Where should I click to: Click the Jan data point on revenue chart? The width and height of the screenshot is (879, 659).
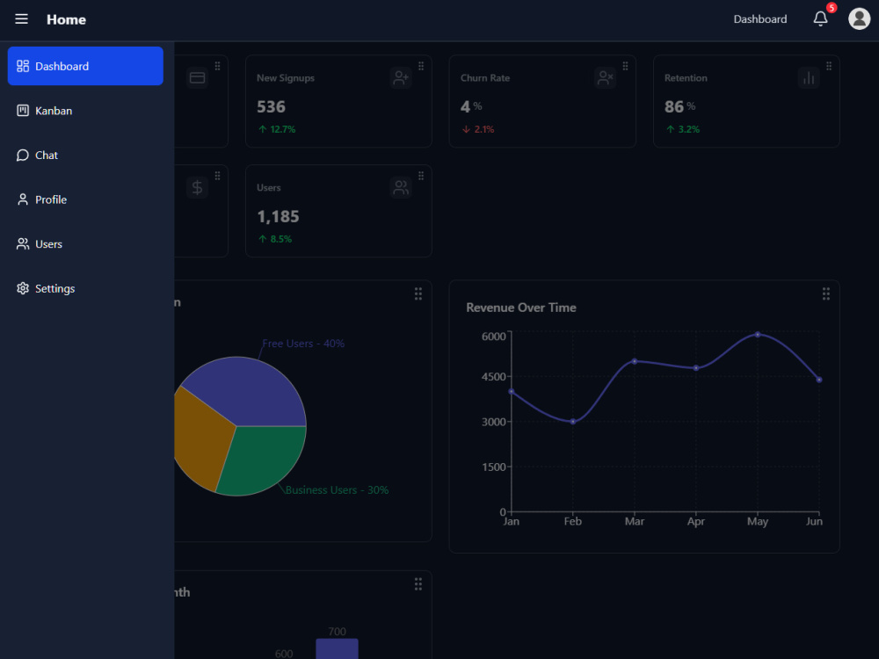coord(512,392)
